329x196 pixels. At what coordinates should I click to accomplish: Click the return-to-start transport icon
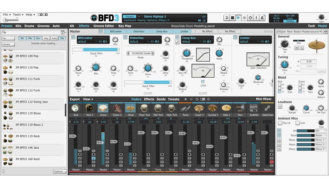pos(226,18)
